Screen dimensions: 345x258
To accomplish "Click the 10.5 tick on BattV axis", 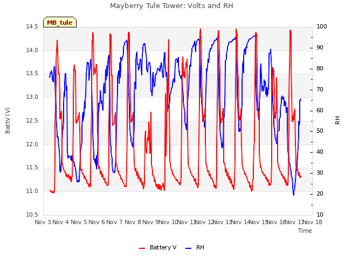I will [x=32, y=215].
